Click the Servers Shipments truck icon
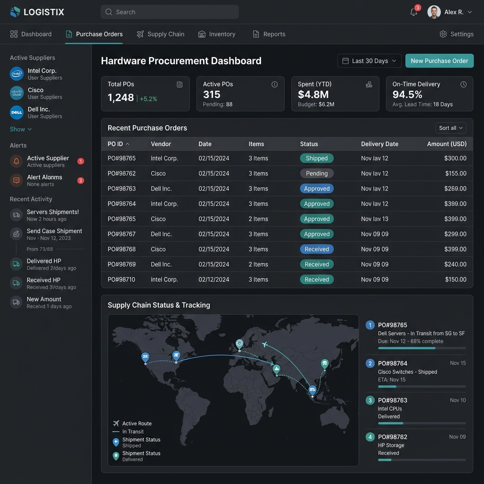484x484 pixels. pyautogui.click(x=17, y=215)
